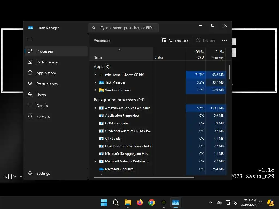Click the mkt-demo-1.1c.exe process icon
The image size is (279, 209).
(x=101, y=75)
